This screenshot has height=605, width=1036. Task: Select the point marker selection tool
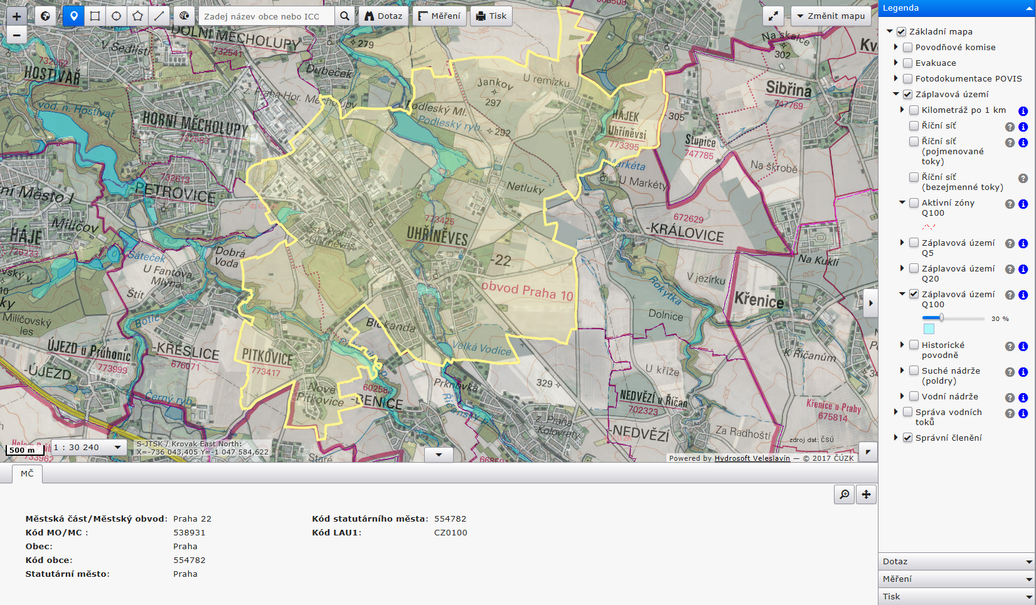click(x=74, y=16)
